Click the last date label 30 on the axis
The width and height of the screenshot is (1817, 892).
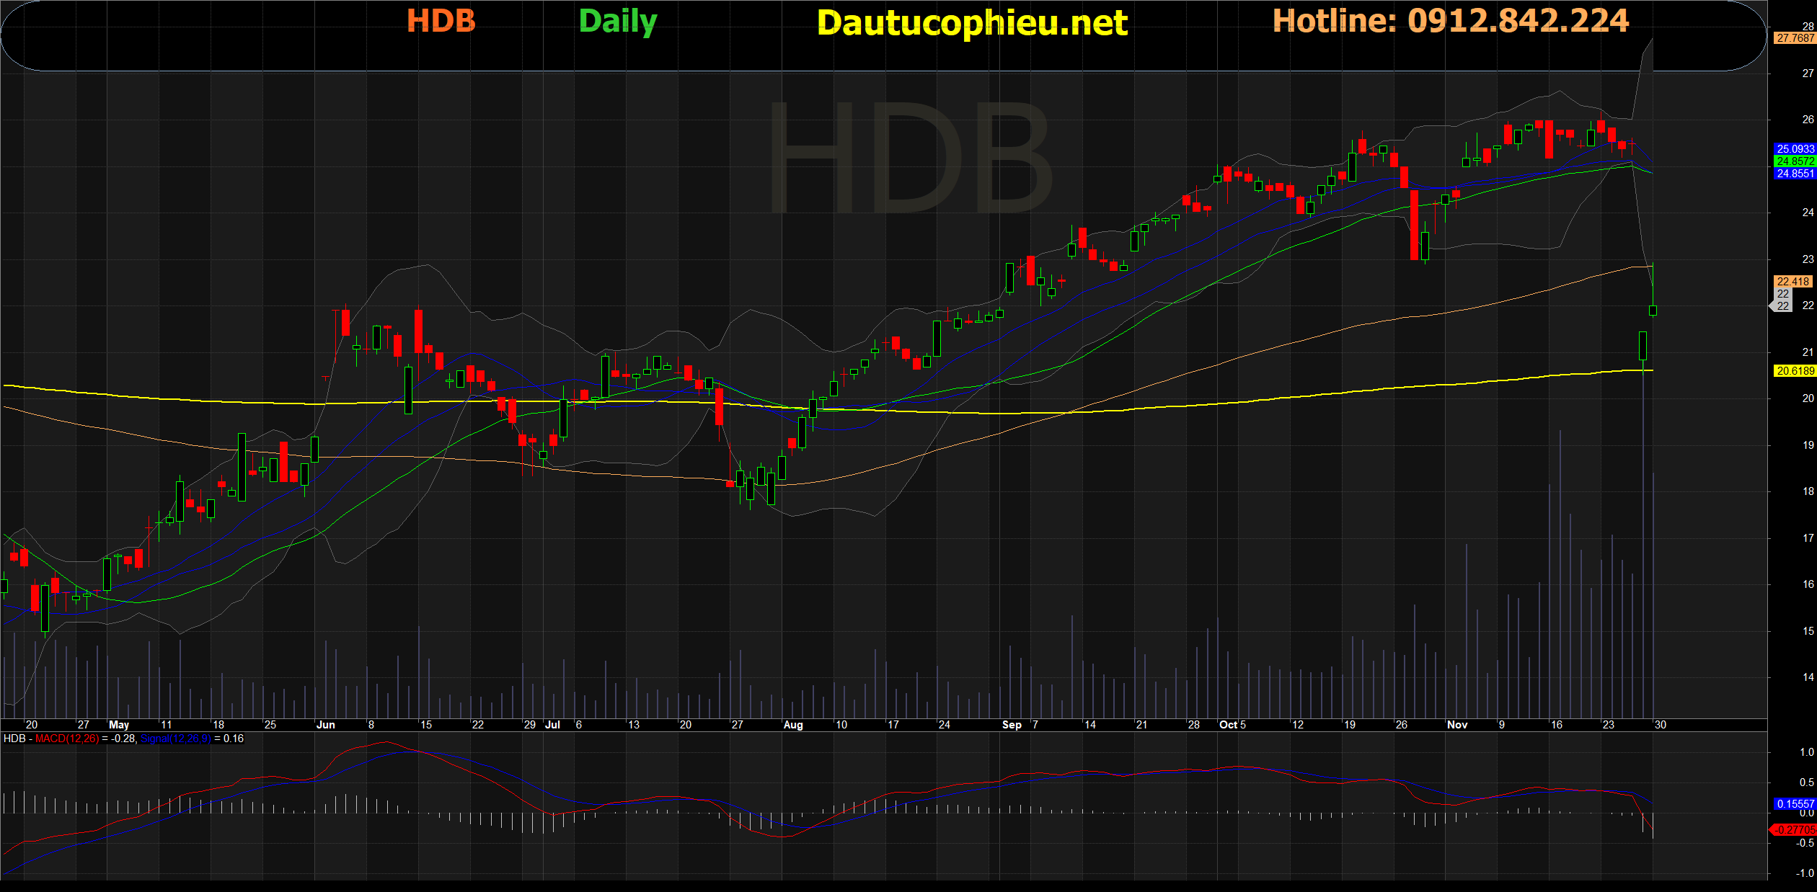click(1660, 725)
